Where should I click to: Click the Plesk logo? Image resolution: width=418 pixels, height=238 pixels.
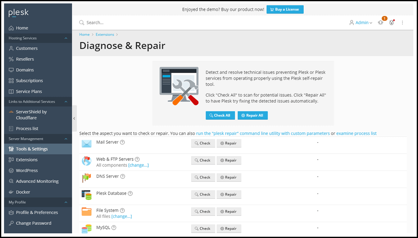pos(19,13)
